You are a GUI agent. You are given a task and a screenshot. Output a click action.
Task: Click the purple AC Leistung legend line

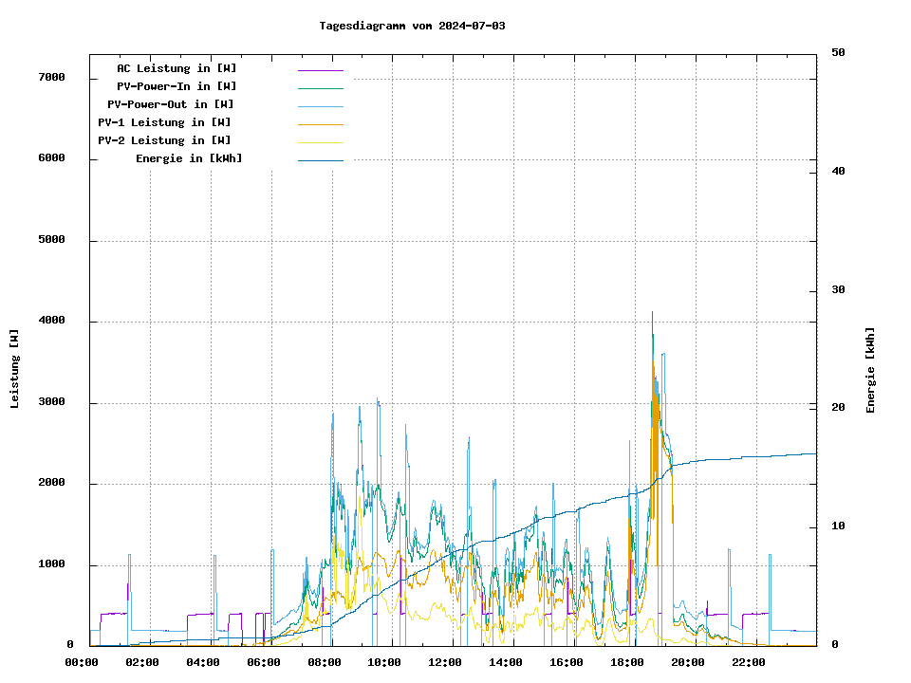click(320, 70)
